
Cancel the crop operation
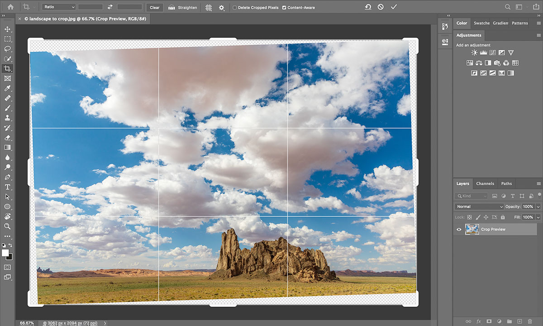click(x=381, y=7)
